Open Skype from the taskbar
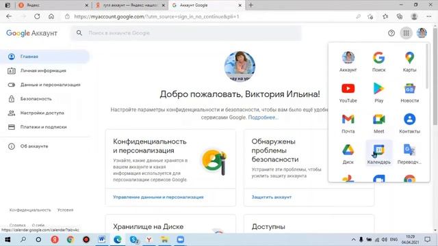 (134, 240)
